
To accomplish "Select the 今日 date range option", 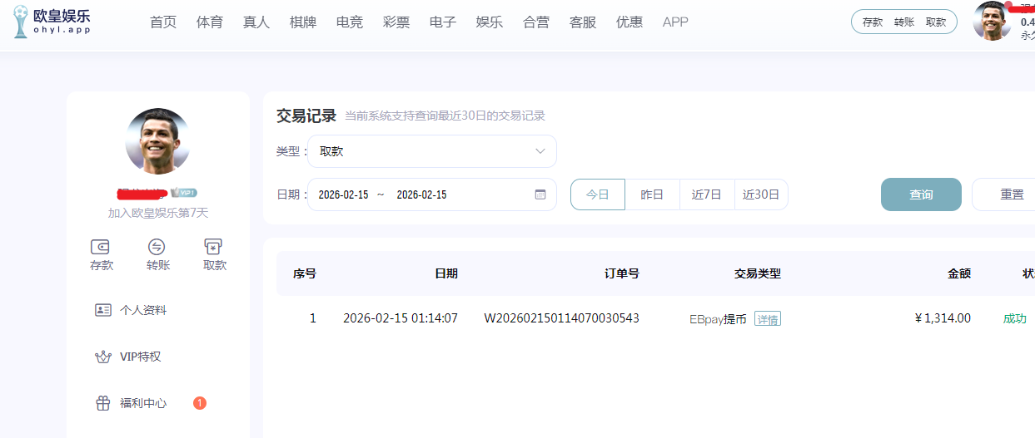I will (597, 194).
